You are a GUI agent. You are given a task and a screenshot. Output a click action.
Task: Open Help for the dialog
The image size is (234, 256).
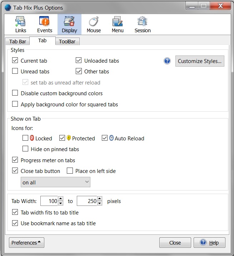(x=209, y=243)
